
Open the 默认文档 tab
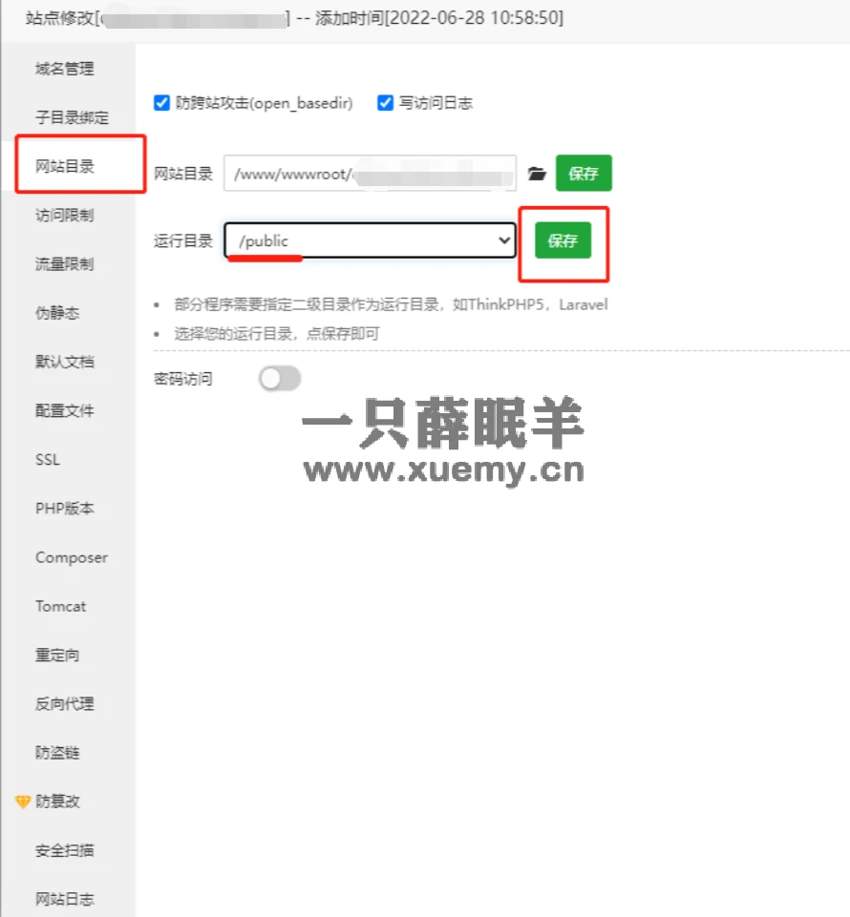pos(64,362)
